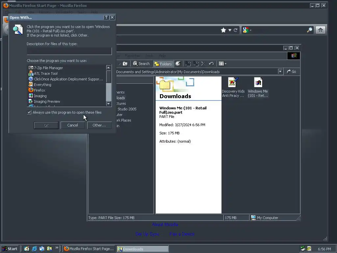This screenshot has width=337, height=253.
Task: Click the Copy To icon in Explorer toolbar
Action: 196,64
